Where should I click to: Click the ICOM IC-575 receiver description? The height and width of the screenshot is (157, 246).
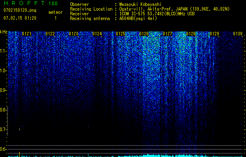157,14
